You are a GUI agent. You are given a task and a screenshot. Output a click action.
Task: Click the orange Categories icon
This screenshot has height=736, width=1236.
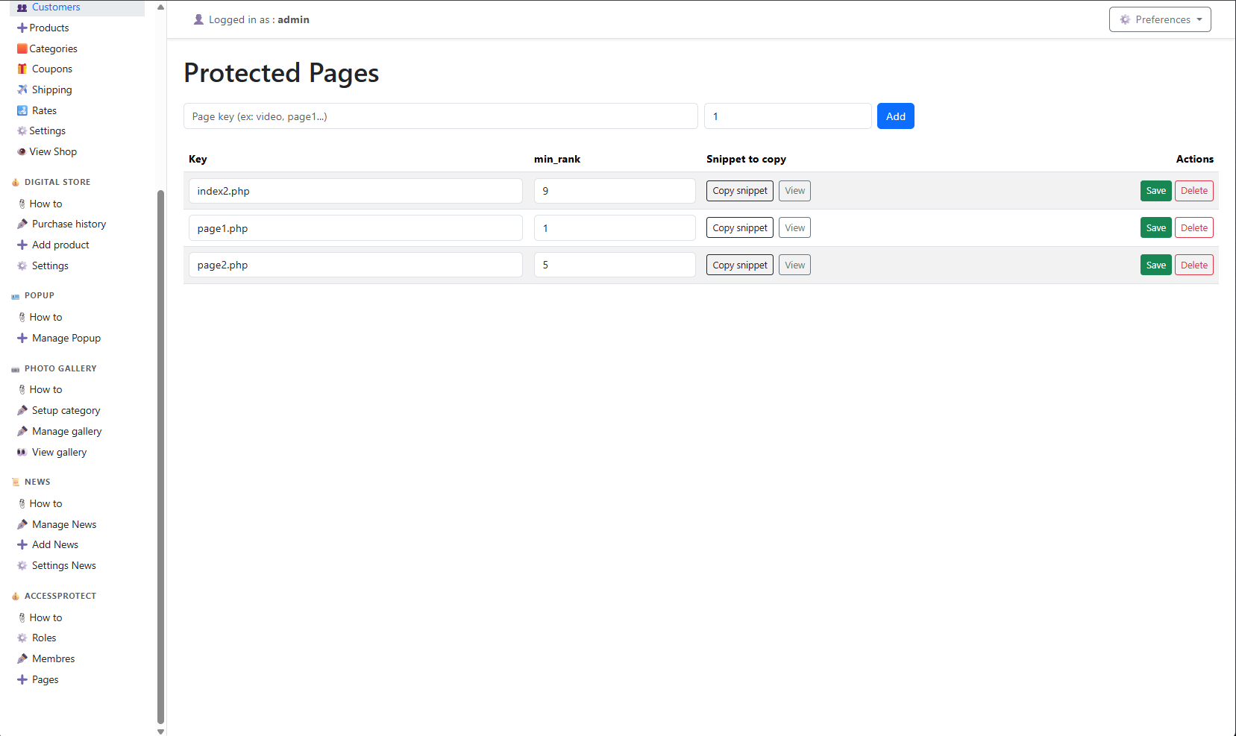coord(22,48)
